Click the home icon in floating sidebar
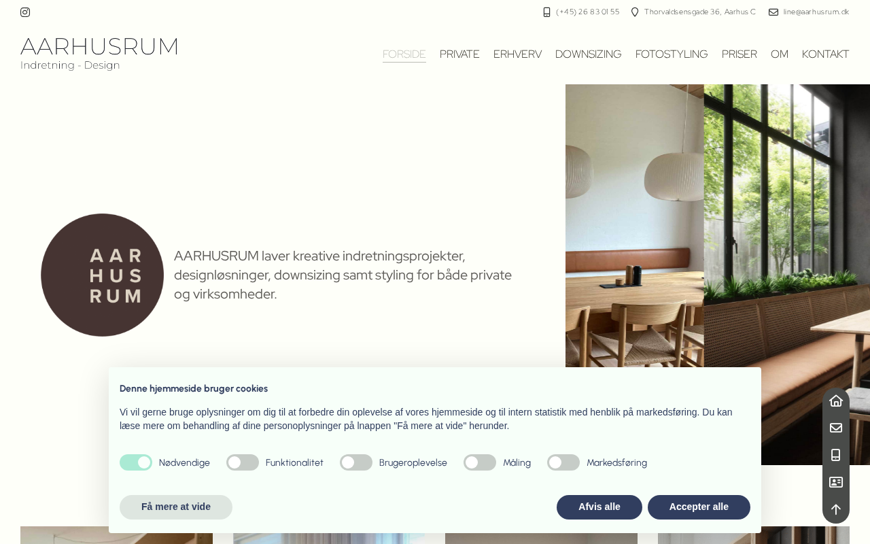This screenshot has width=870, height=544. point(836,401)
